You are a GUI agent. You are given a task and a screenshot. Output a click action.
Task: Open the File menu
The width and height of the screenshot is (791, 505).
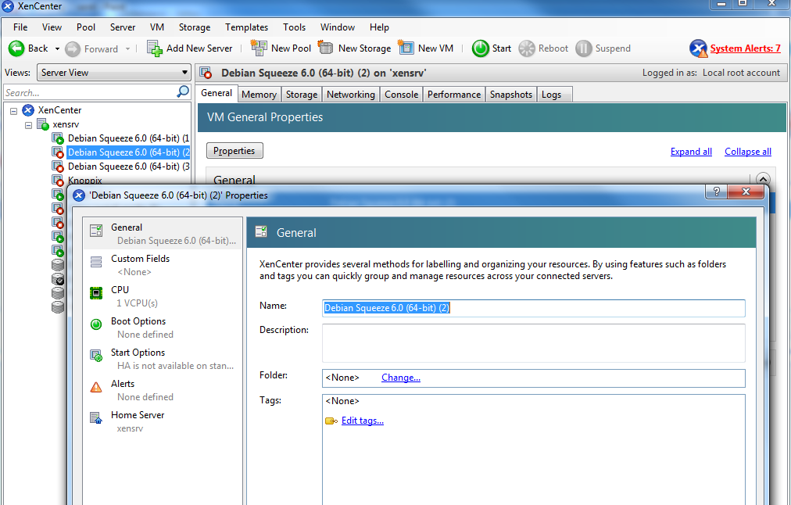pyautogui.click(x=20, y=27)
